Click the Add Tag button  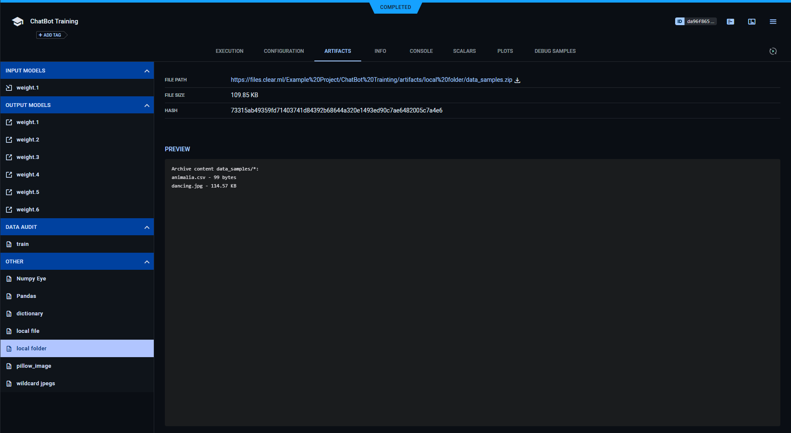click(x=52, y=35)
